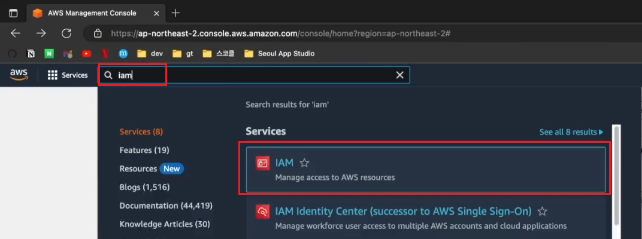Open the Services grid menu
Image resolution: width=642 pixels, height=239 pixels.
53,75
